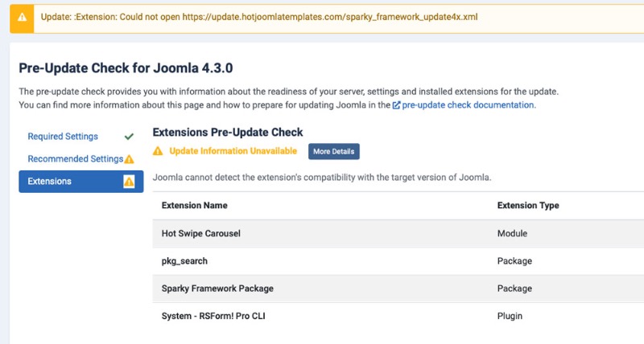Click the external link icon before pre-update check documentation
This screenshot has width=644, height=344.
coord(396,105)
